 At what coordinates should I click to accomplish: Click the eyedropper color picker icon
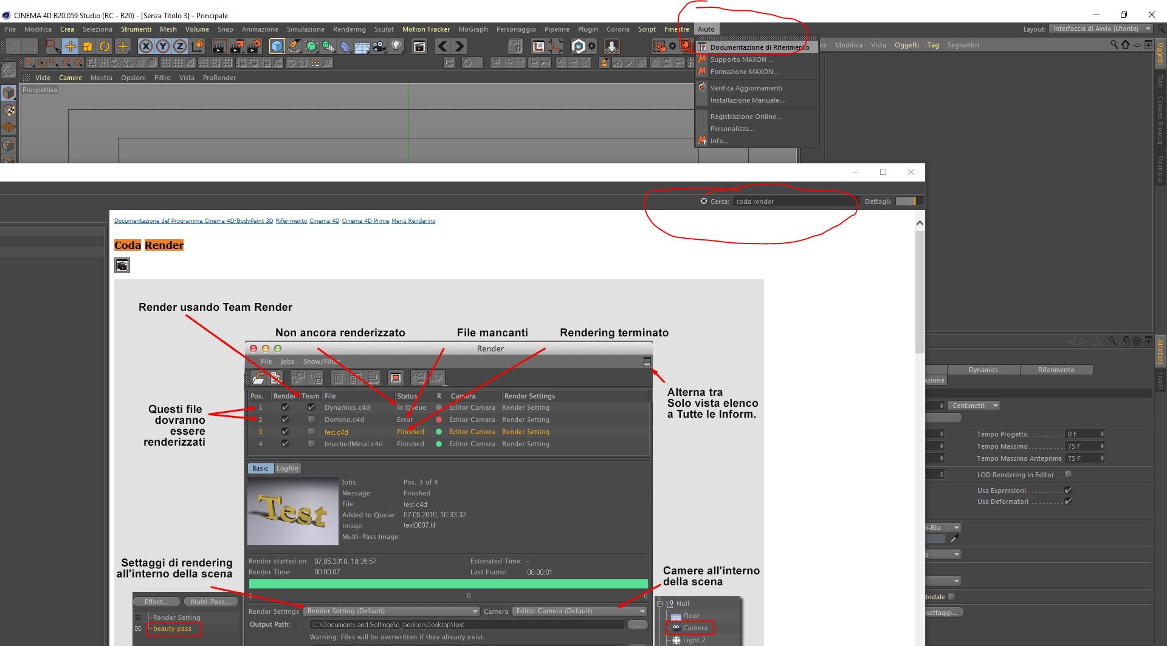[954, 539]
